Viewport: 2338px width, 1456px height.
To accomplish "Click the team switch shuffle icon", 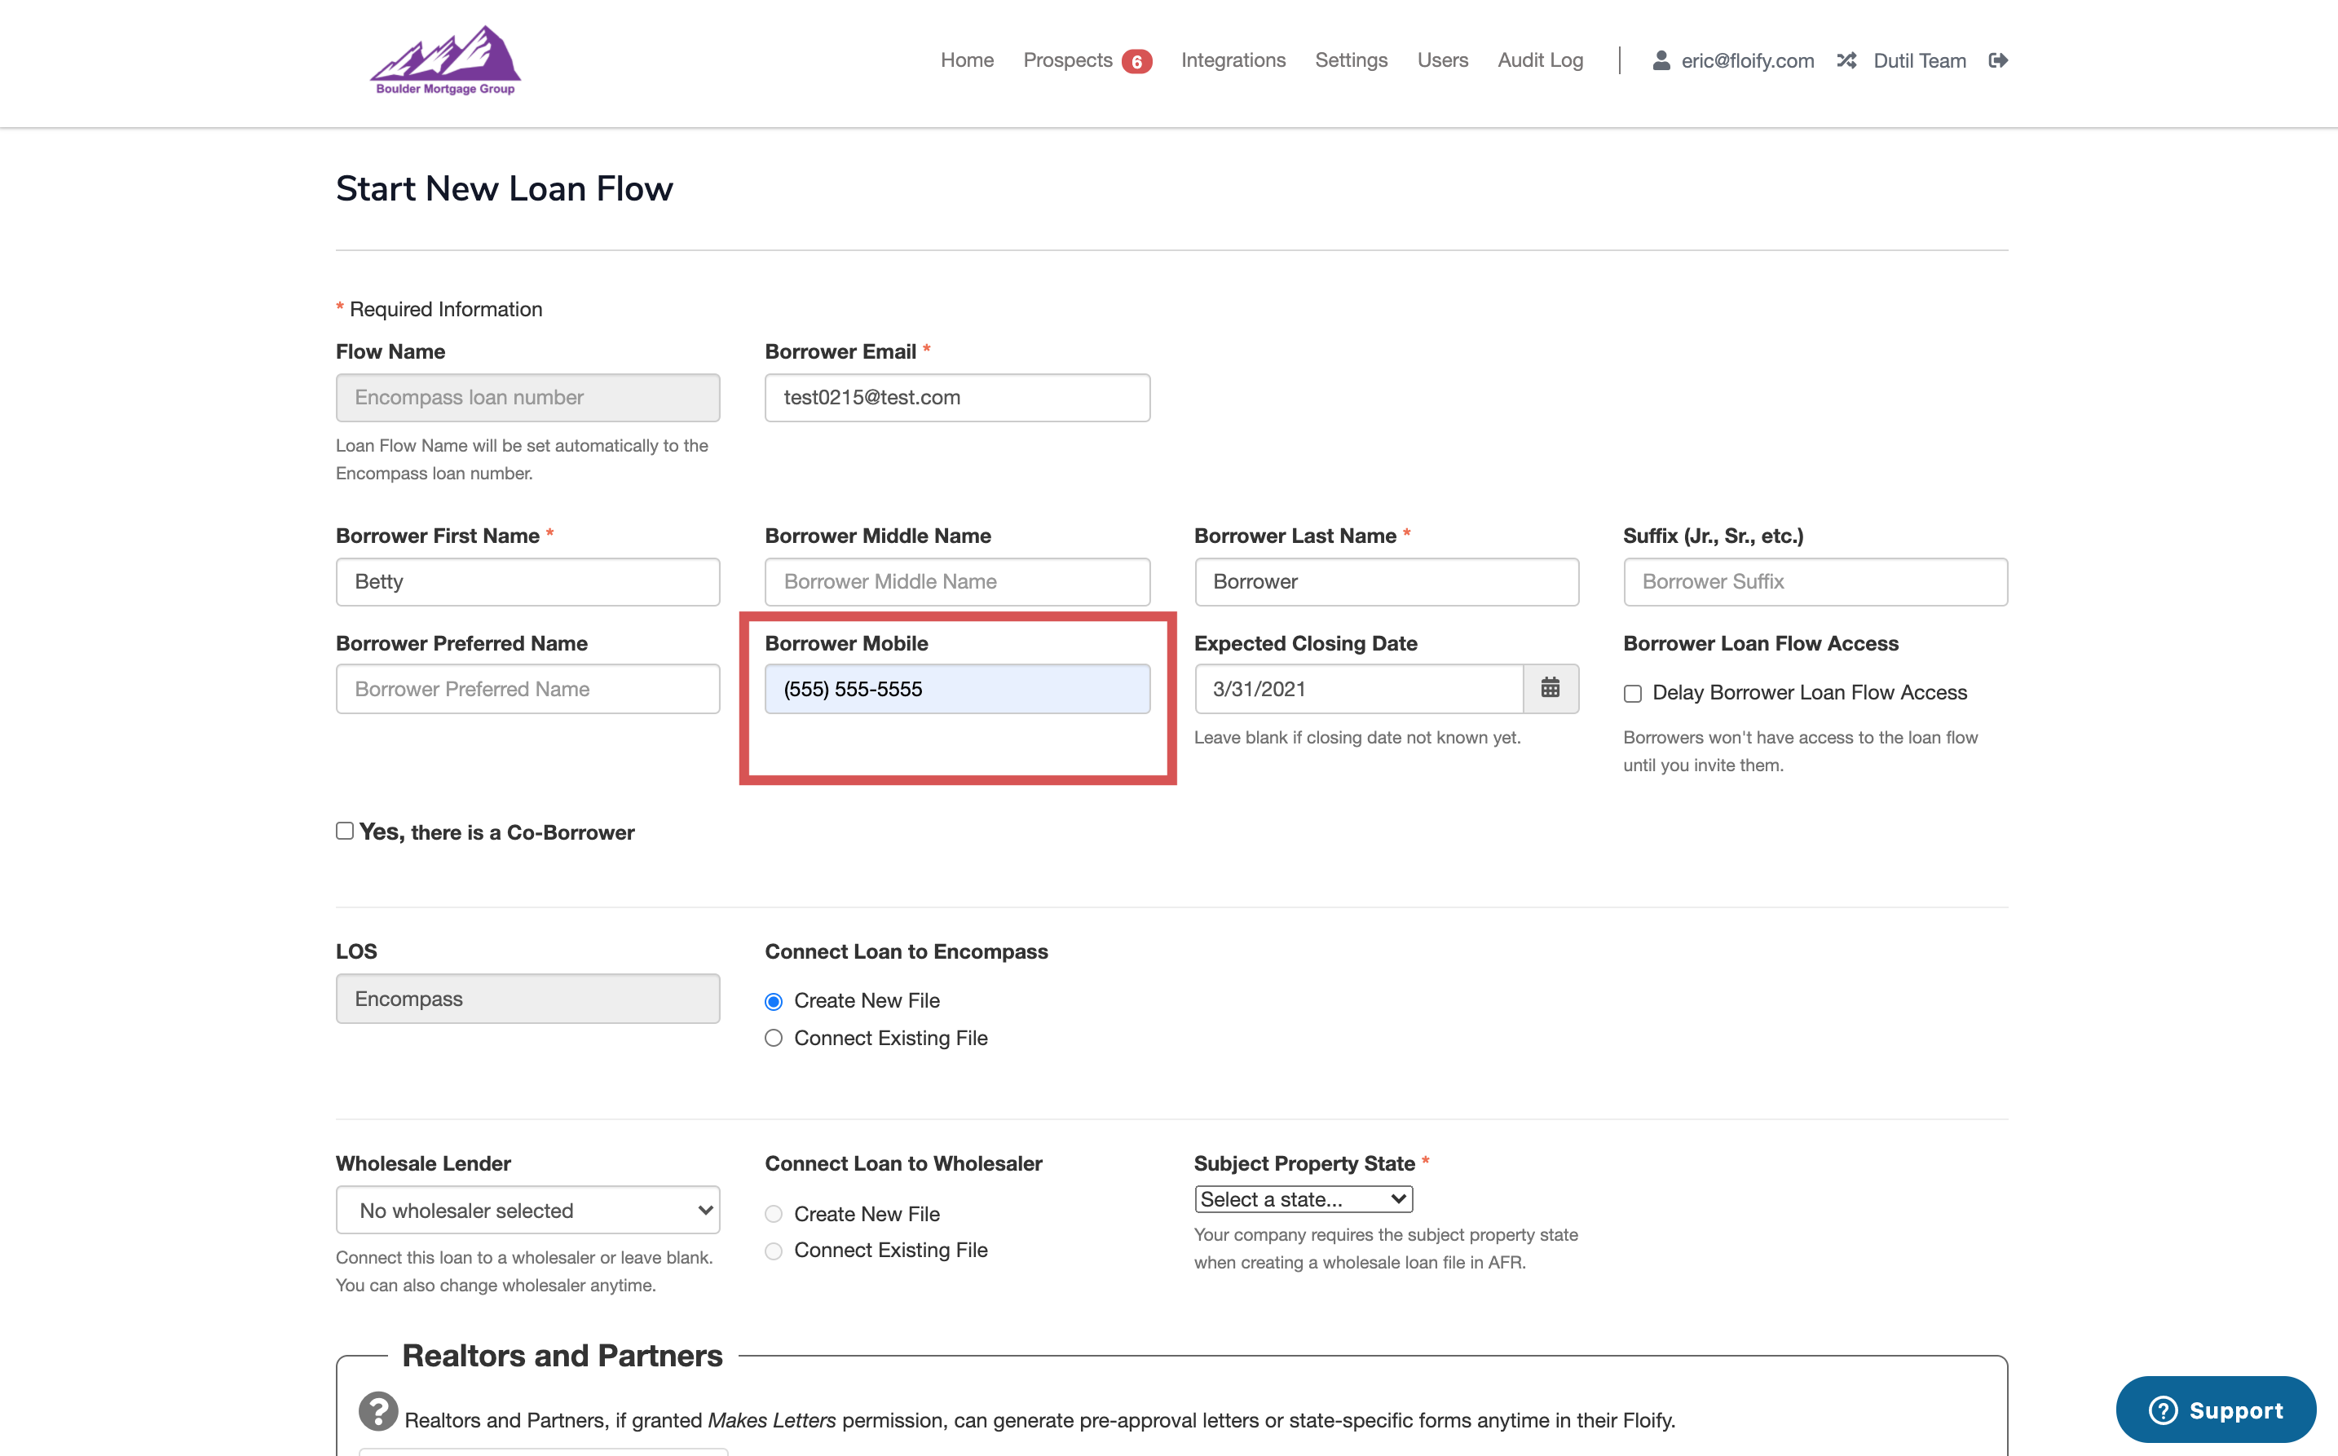I will point(1846,60).
